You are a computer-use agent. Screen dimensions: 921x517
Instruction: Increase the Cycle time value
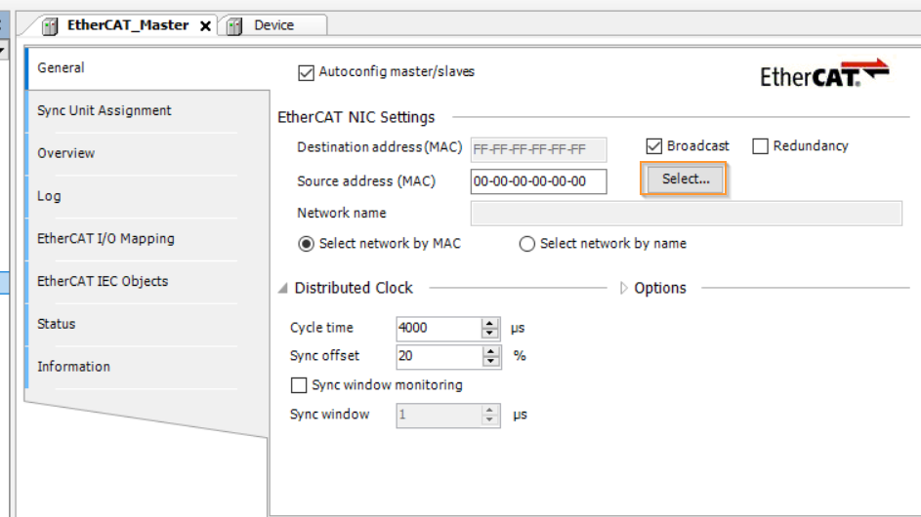(489, 323)
